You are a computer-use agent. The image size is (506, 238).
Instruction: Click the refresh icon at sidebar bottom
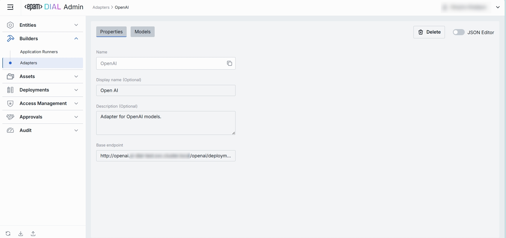[x=8, y=234]
